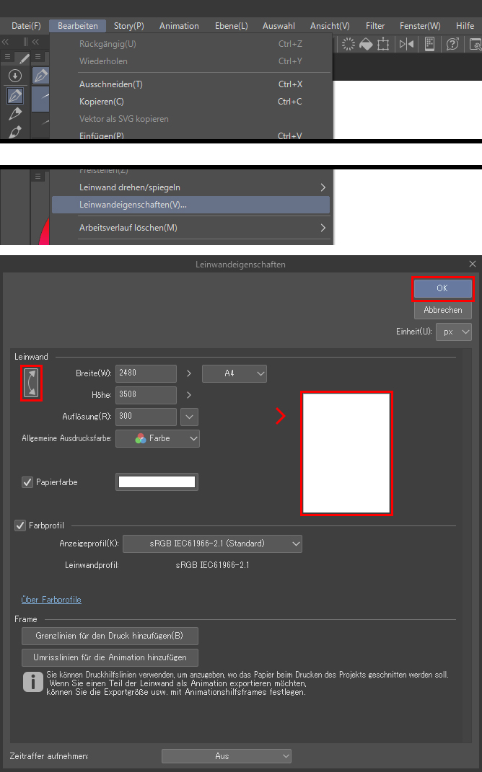The height and width of the screenshot is (772, 482).
Task: Click the Höhe height input field
Action: (x=146, y=395)
